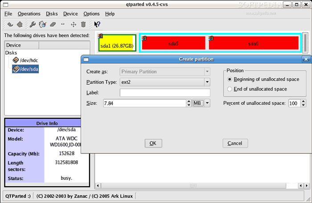Click the Format partition eraser icon
The width and height of the screenshot is (312, 203).
53,25
